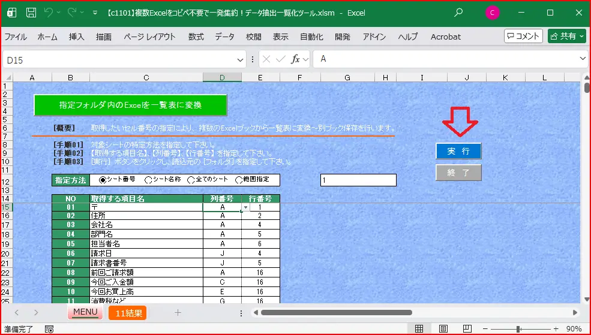
Task: Open the 数式 ribbon tab
Action: pos(196,37)
